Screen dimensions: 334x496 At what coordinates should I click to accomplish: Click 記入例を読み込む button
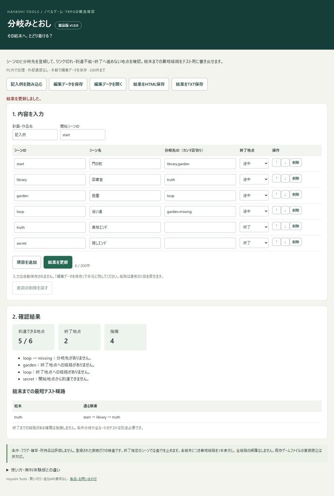point(27,84)
